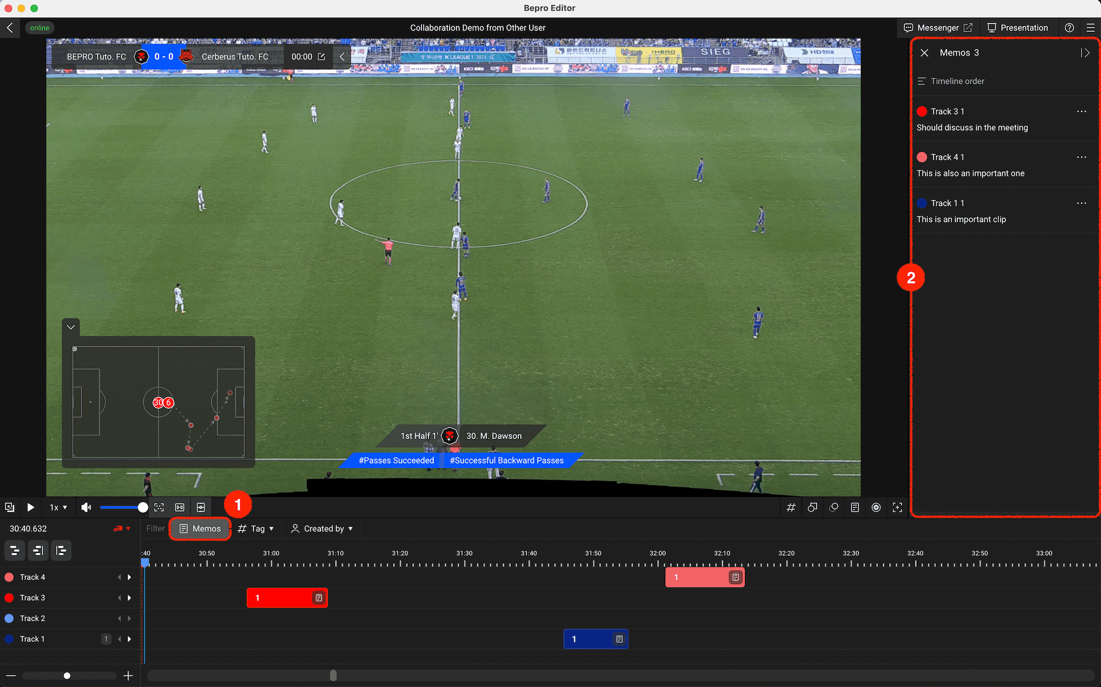Click the pitch minimap icon
The height and width of the screenshot is (687, 1101).
201,508
